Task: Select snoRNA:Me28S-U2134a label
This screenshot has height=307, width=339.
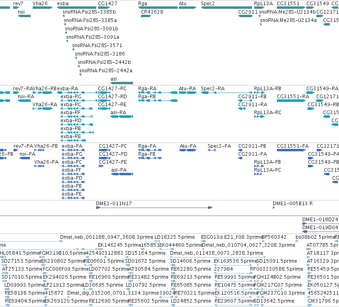Action: [288, 20]
